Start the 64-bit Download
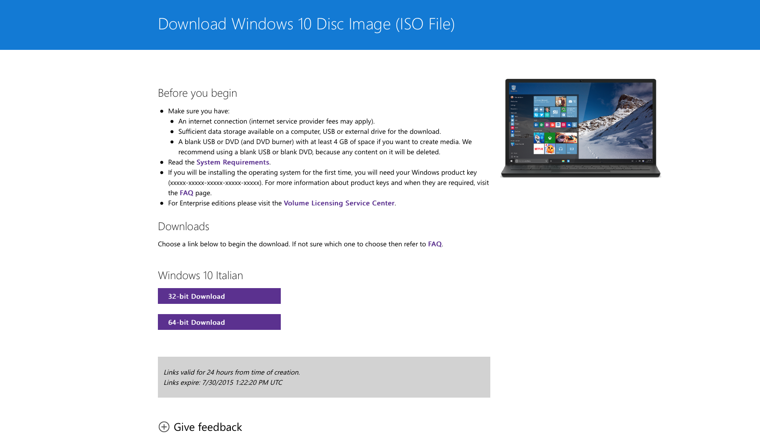This screenshot has height=433, width=760. point(219,322)
